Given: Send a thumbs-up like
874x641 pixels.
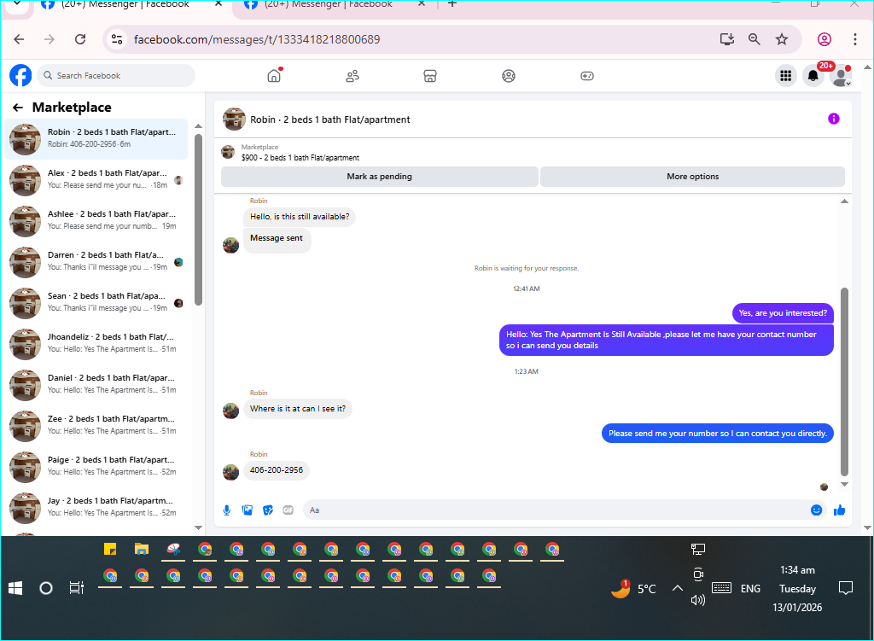Looking at the screenshot, I should coord(840,510).
